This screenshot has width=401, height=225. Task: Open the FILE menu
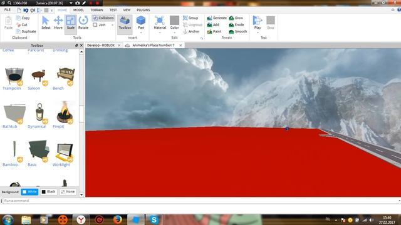tap(8, 10)
